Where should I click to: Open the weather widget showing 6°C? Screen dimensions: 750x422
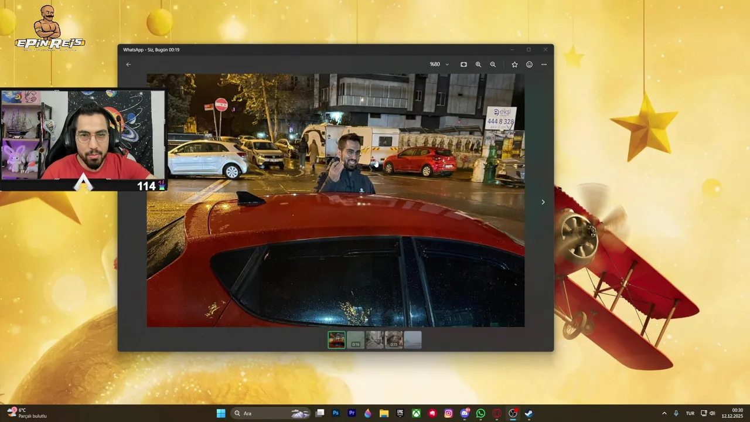click(27, 413)
